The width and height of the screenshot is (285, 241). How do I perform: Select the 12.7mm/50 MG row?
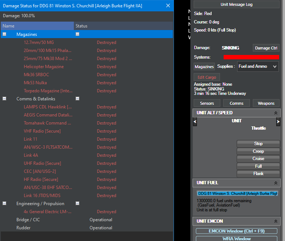coord(87,42)
